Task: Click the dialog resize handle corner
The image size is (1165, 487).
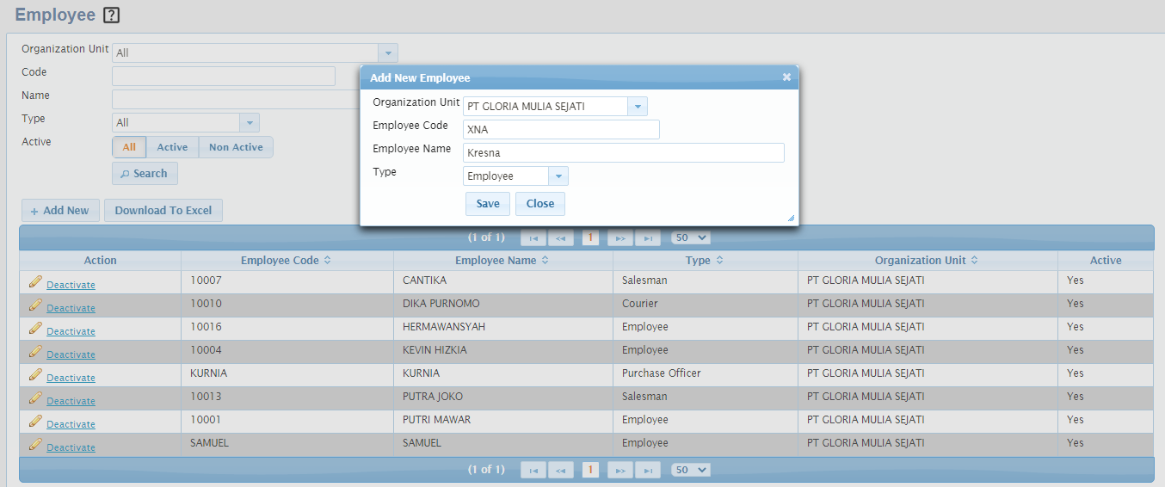Action: [791, 219]
